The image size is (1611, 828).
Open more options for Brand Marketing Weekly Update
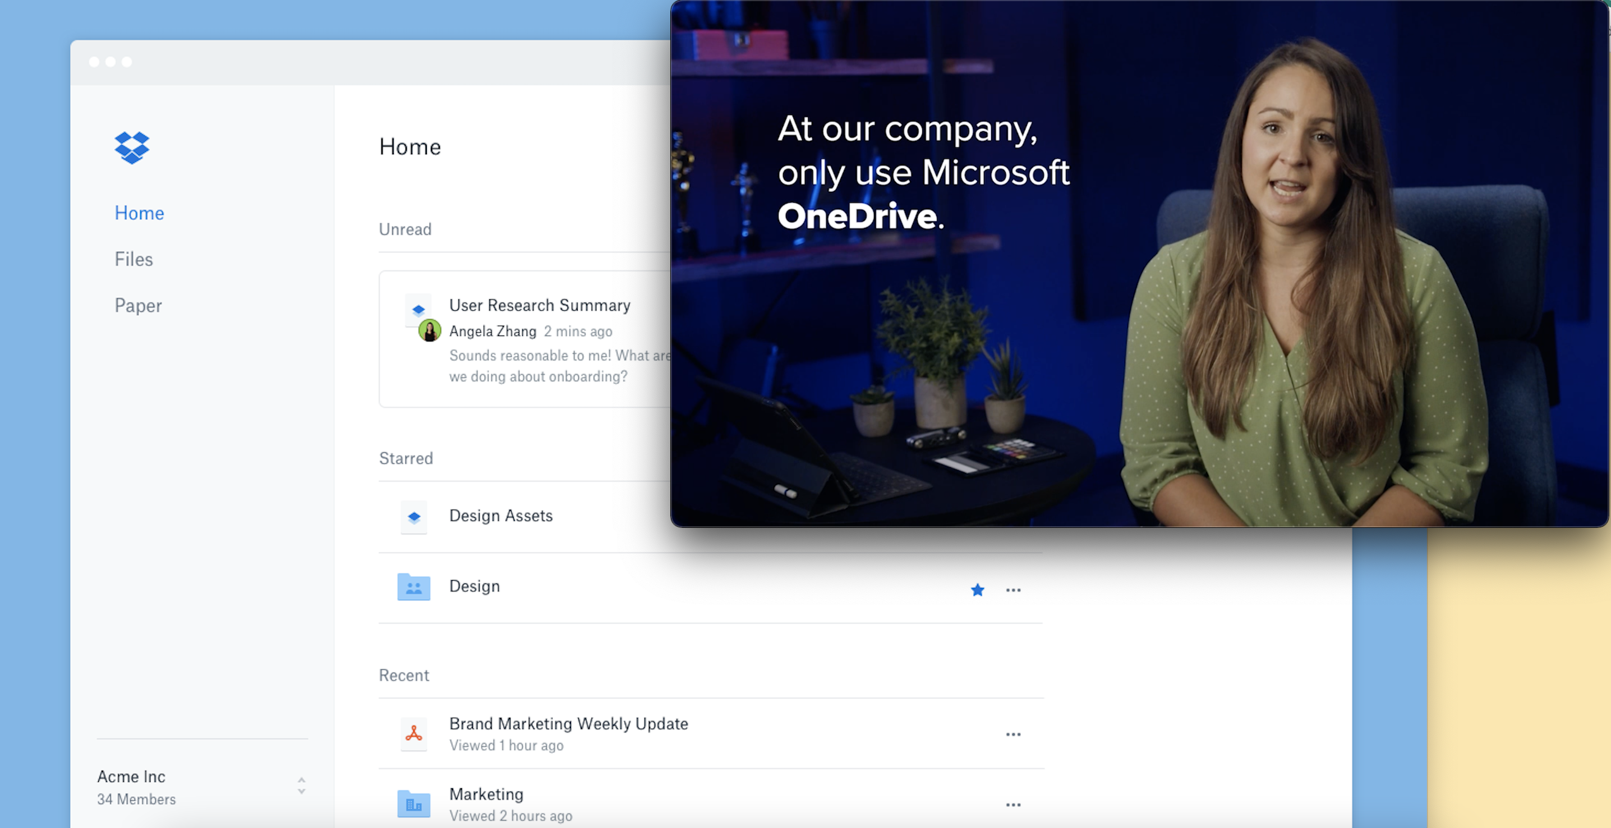coord(1013,734)
